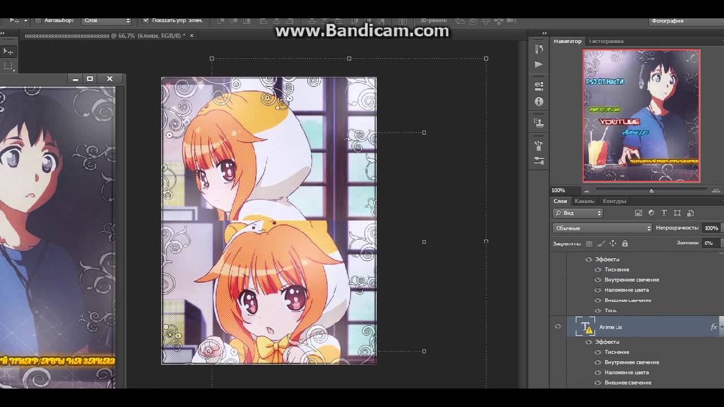Viewport: 724px width, 407px height.
Task: Close the document tab with the x
Action: pyautogui.click(x=192, y=35)
